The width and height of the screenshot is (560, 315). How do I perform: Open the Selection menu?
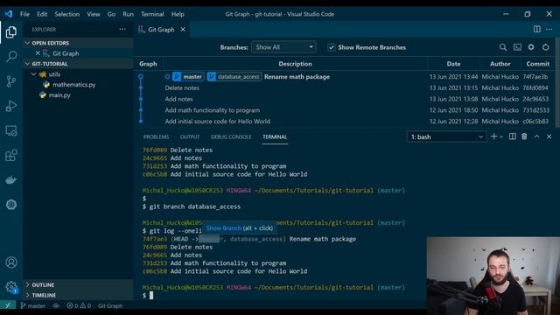[67, 14]
